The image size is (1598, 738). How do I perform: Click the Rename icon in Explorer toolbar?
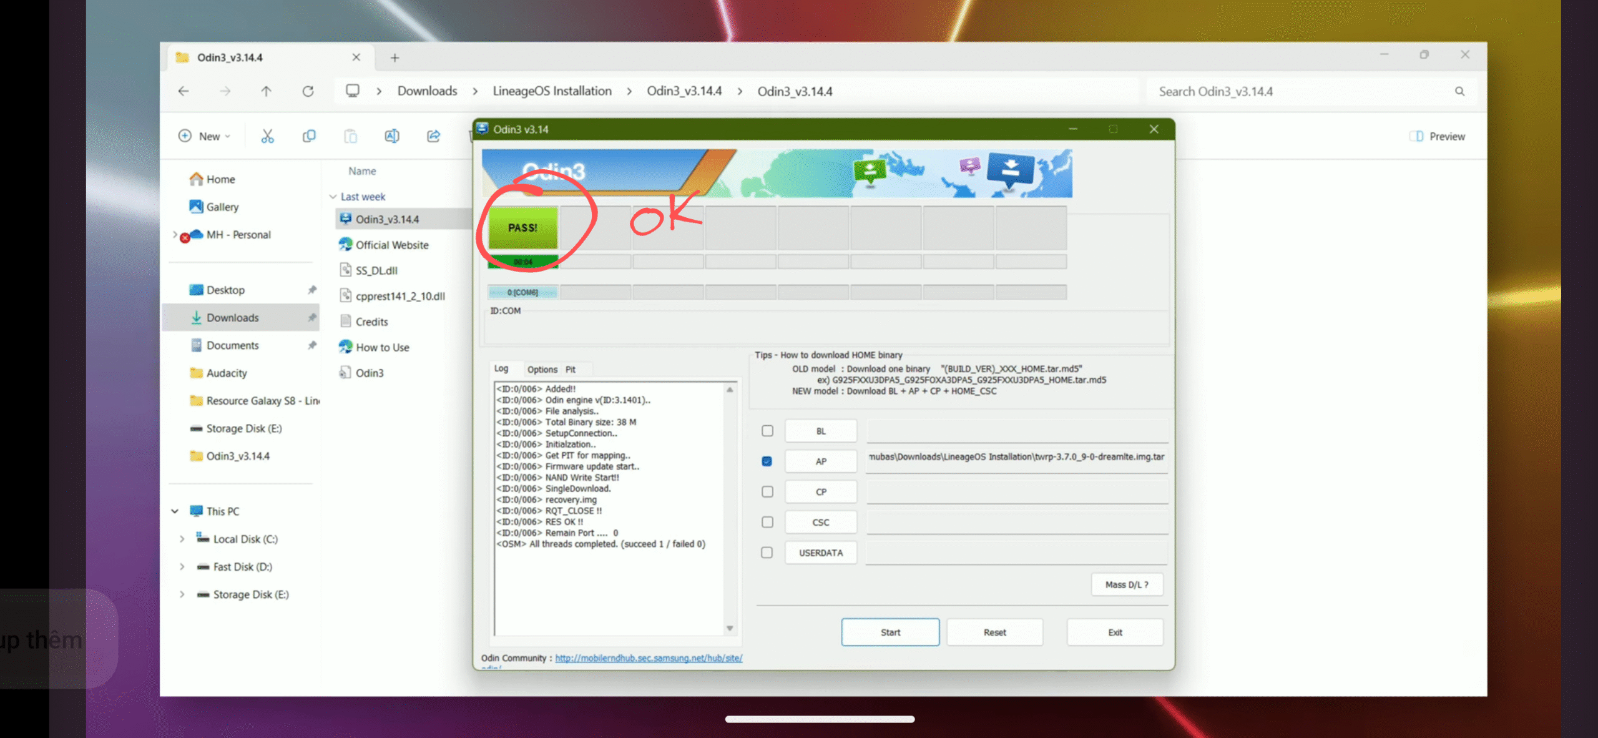[391, 136]
